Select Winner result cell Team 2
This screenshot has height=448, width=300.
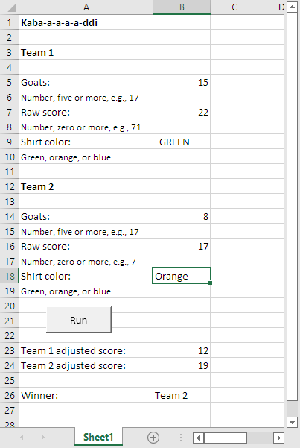click(182, 395)
